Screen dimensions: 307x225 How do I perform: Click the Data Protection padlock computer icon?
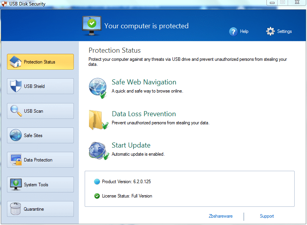click(16, 160)
